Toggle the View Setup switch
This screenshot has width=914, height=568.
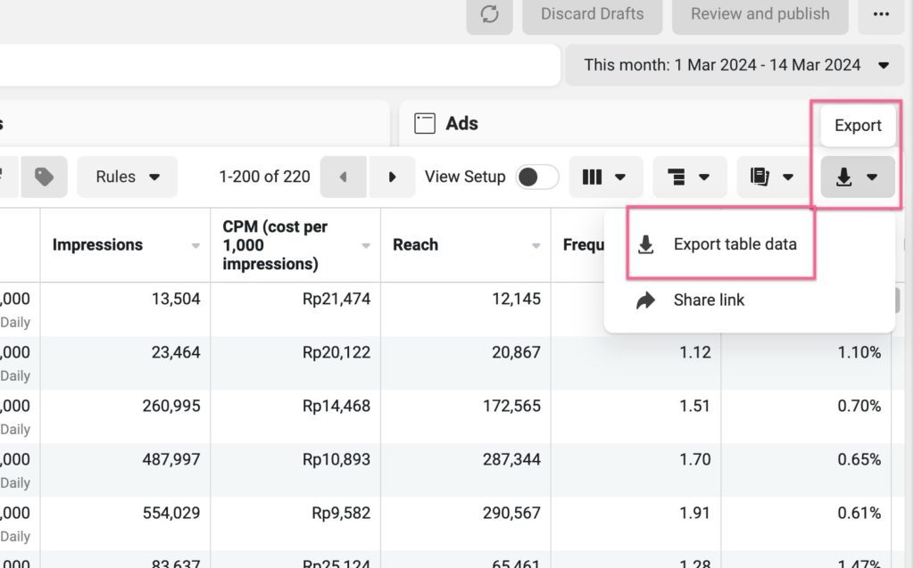537,177
